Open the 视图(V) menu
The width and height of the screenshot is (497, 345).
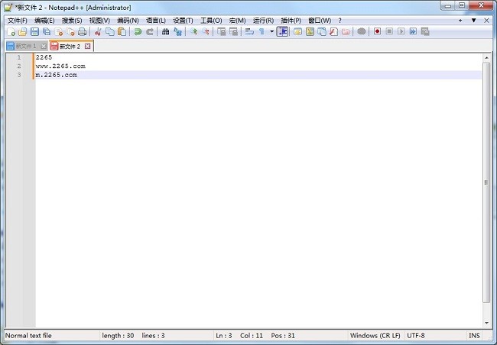[x=99, y=21]
